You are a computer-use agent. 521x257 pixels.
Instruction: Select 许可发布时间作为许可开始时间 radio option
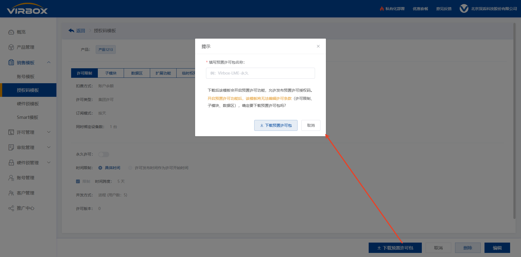click(130, 168)
